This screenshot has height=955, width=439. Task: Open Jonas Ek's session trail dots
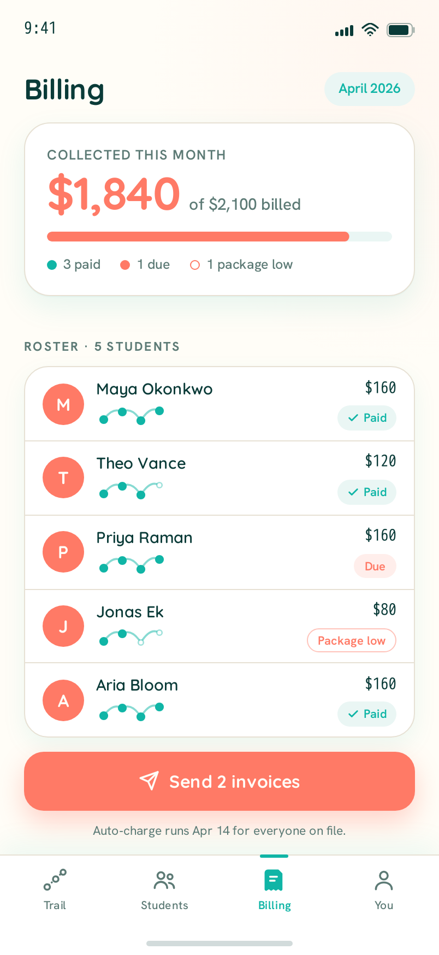[x=131, y=637]
